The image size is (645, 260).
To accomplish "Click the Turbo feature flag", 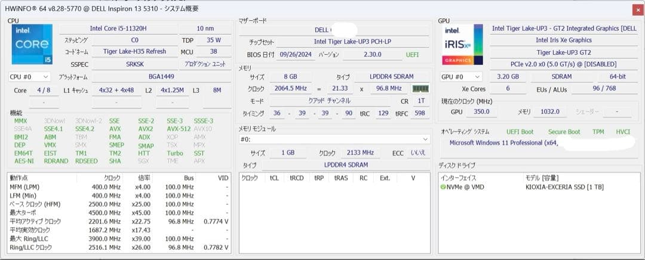I will pos(174,153).
